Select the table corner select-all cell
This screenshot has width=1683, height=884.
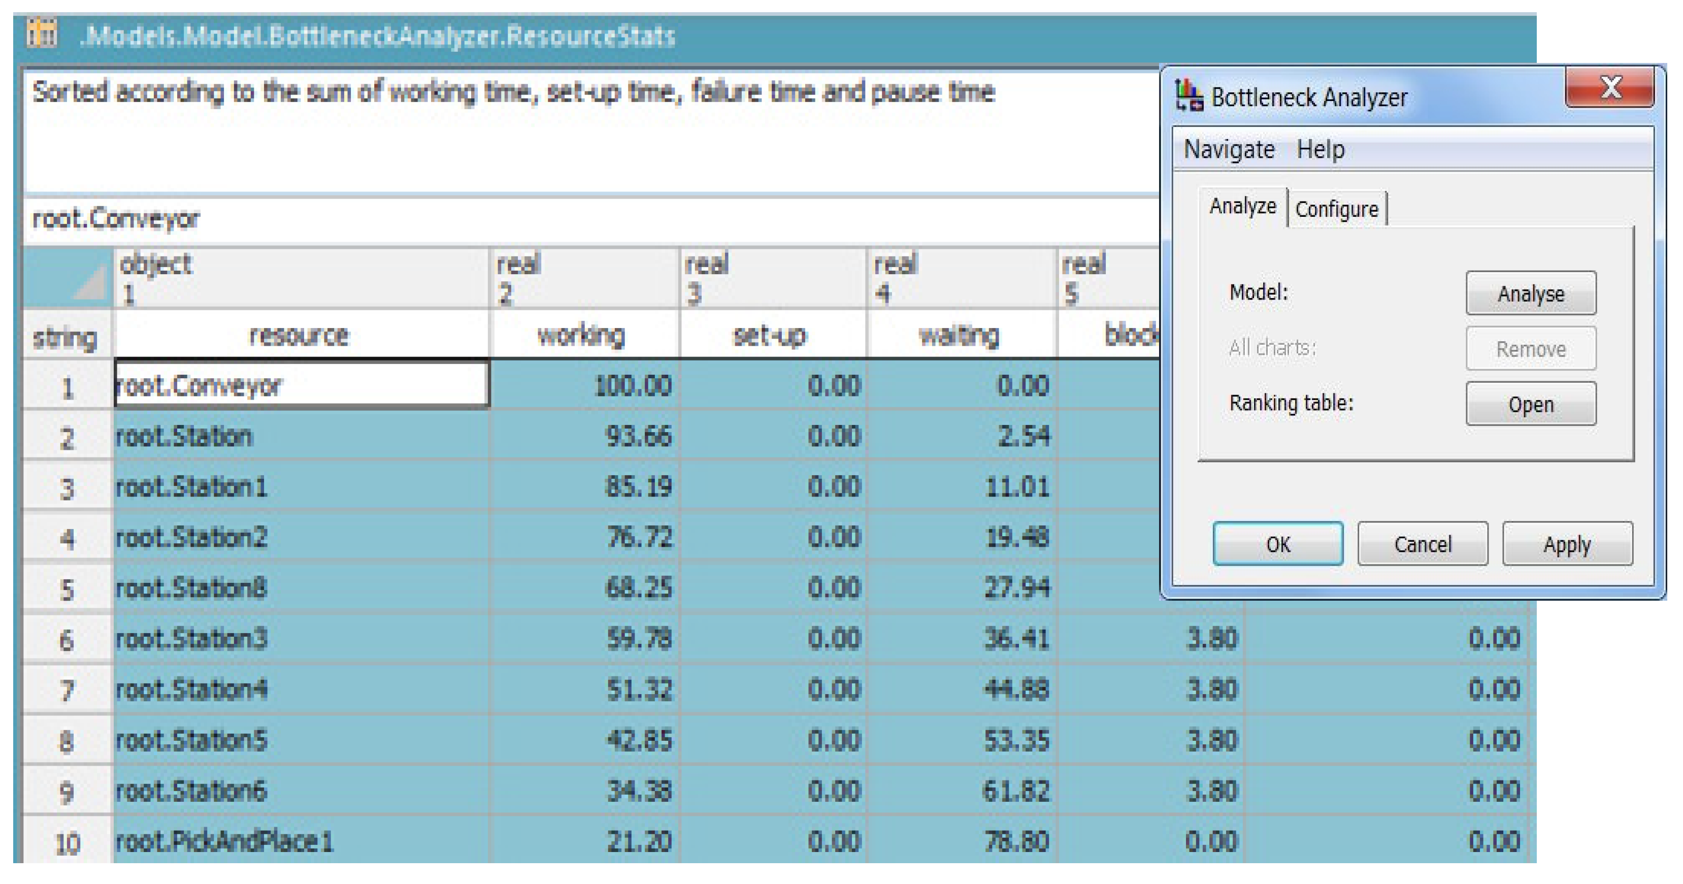68,278
